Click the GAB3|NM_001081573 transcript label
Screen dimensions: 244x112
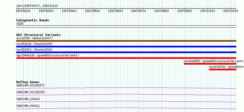pos(30,85)
